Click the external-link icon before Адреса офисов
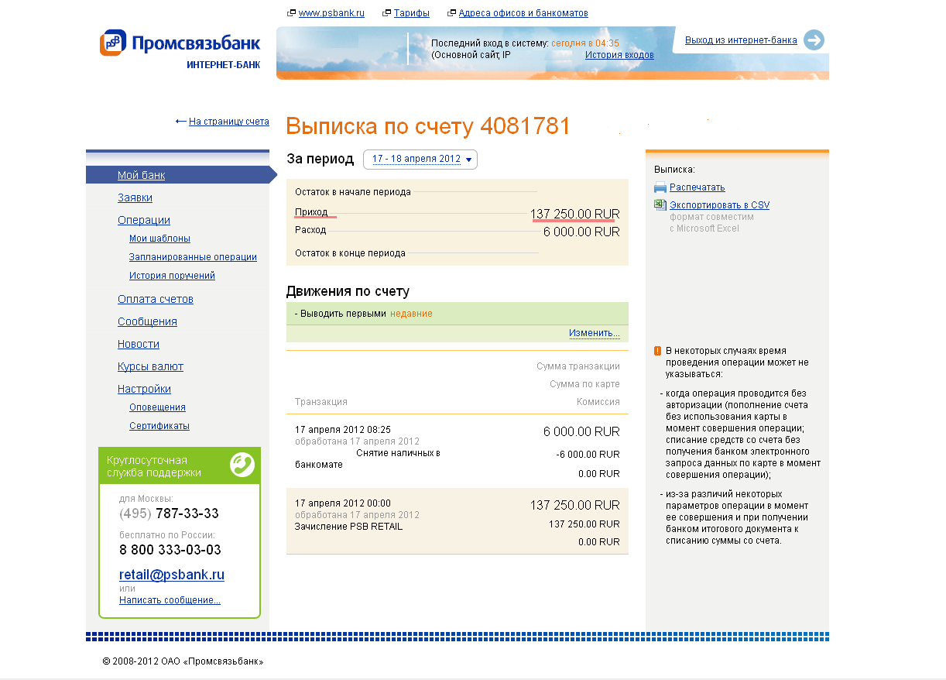The width and height of the screenshot is (946, 680). [451, 13]
